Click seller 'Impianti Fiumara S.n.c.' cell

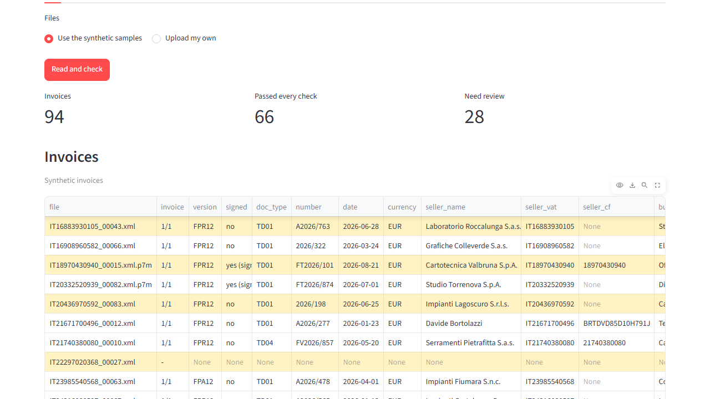[471, 381]
